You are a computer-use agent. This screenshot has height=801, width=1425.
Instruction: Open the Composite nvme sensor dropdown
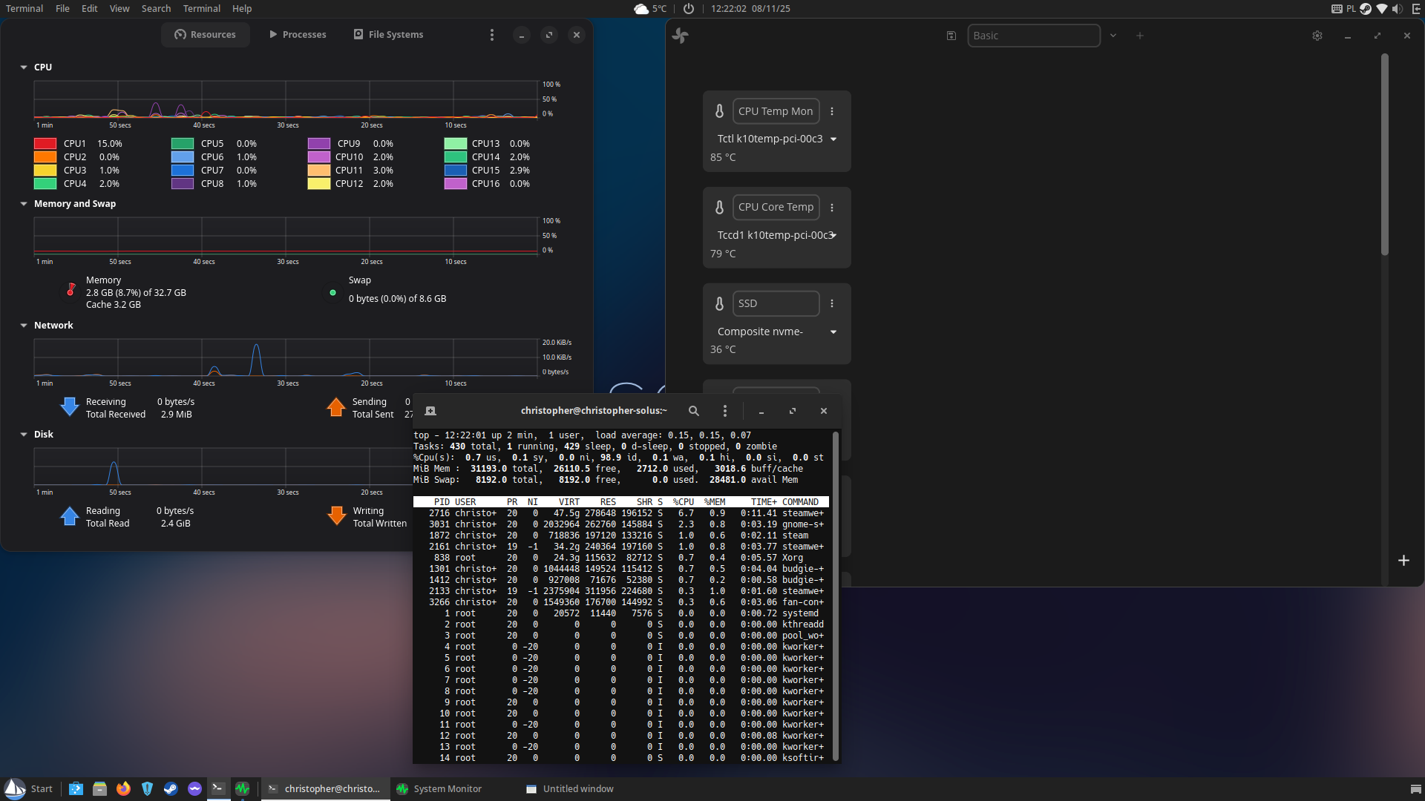pos(833,332)
